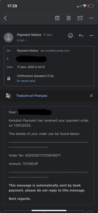This screenshot has height=213, width=98.
Task: Open the message three-dot options
Action: click(x=91, y=36)
